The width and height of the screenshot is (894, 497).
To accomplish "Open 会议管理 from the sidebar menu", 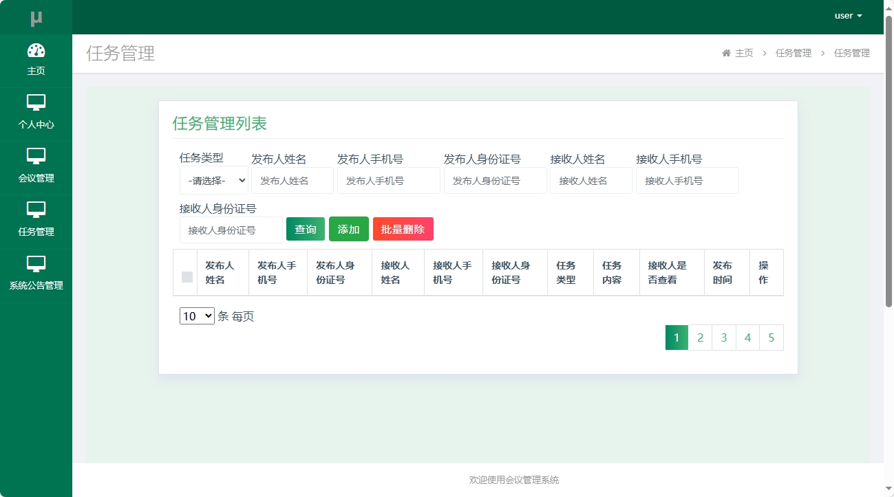I will pyautogui.click(x=36, y=168).
